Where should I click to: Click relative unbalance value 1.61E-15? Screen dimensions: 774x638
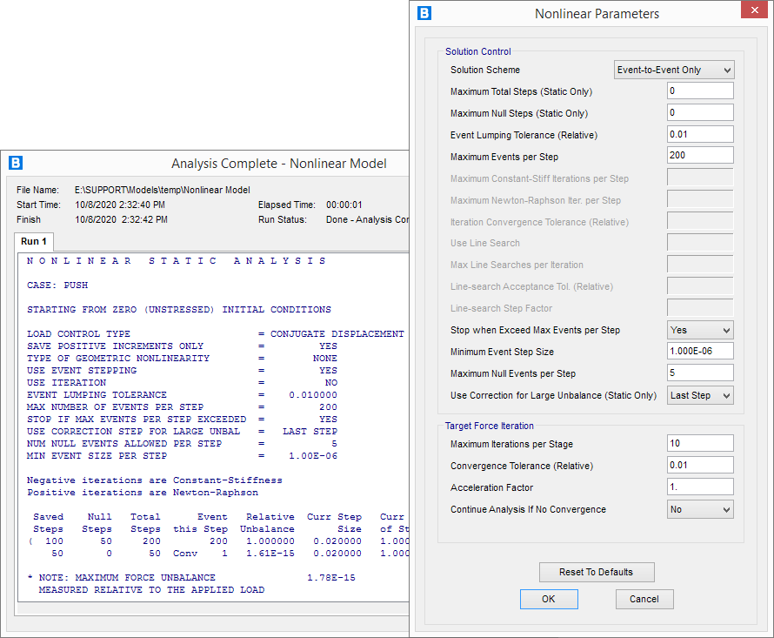pos(270,554)
